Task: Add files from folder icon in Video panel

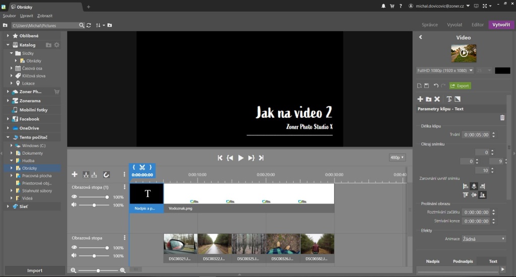Action: tap(428, 99)
